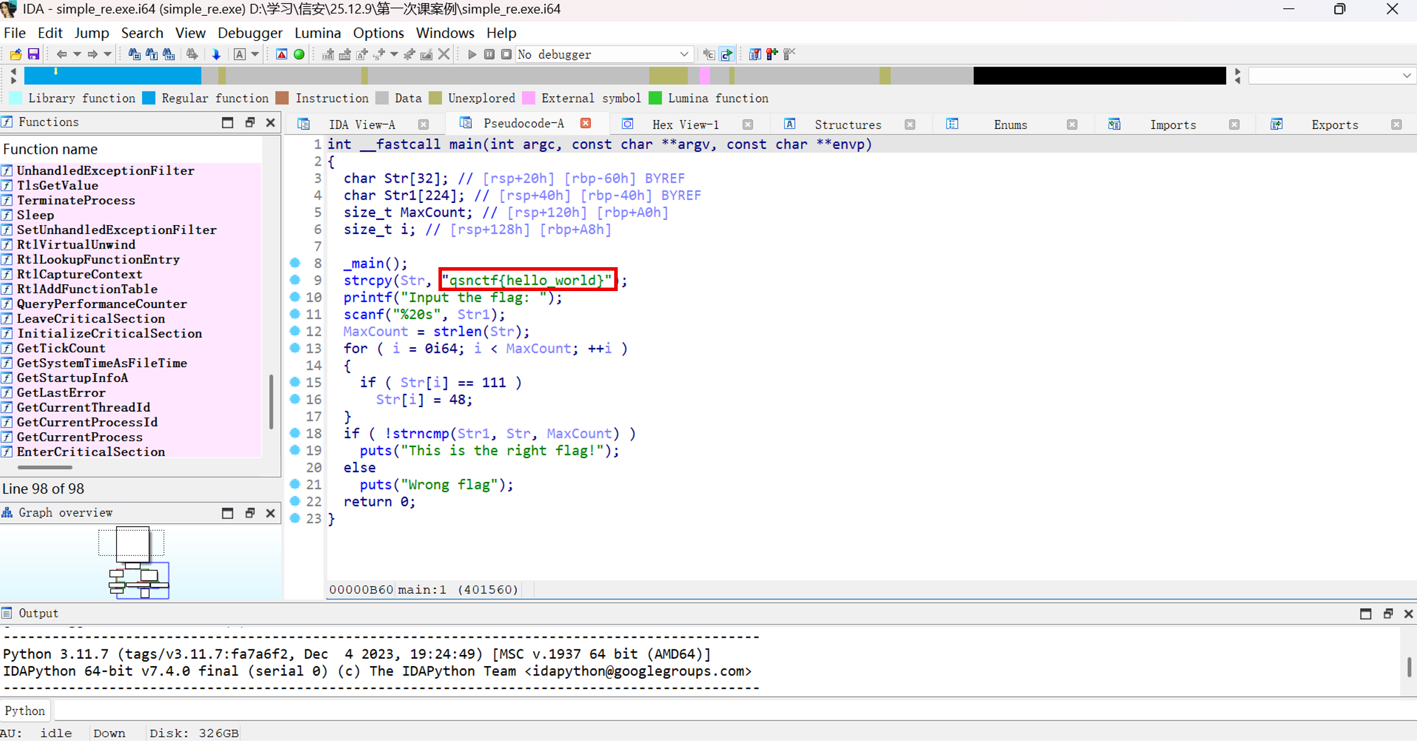The image size is (1417, 742).
Task: Open the Edit menu
Action: coord(50,33)
